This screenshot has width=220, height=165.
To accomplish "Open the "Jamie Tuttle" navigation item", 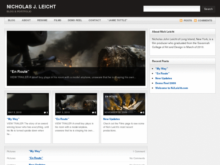I will point(117,20).
